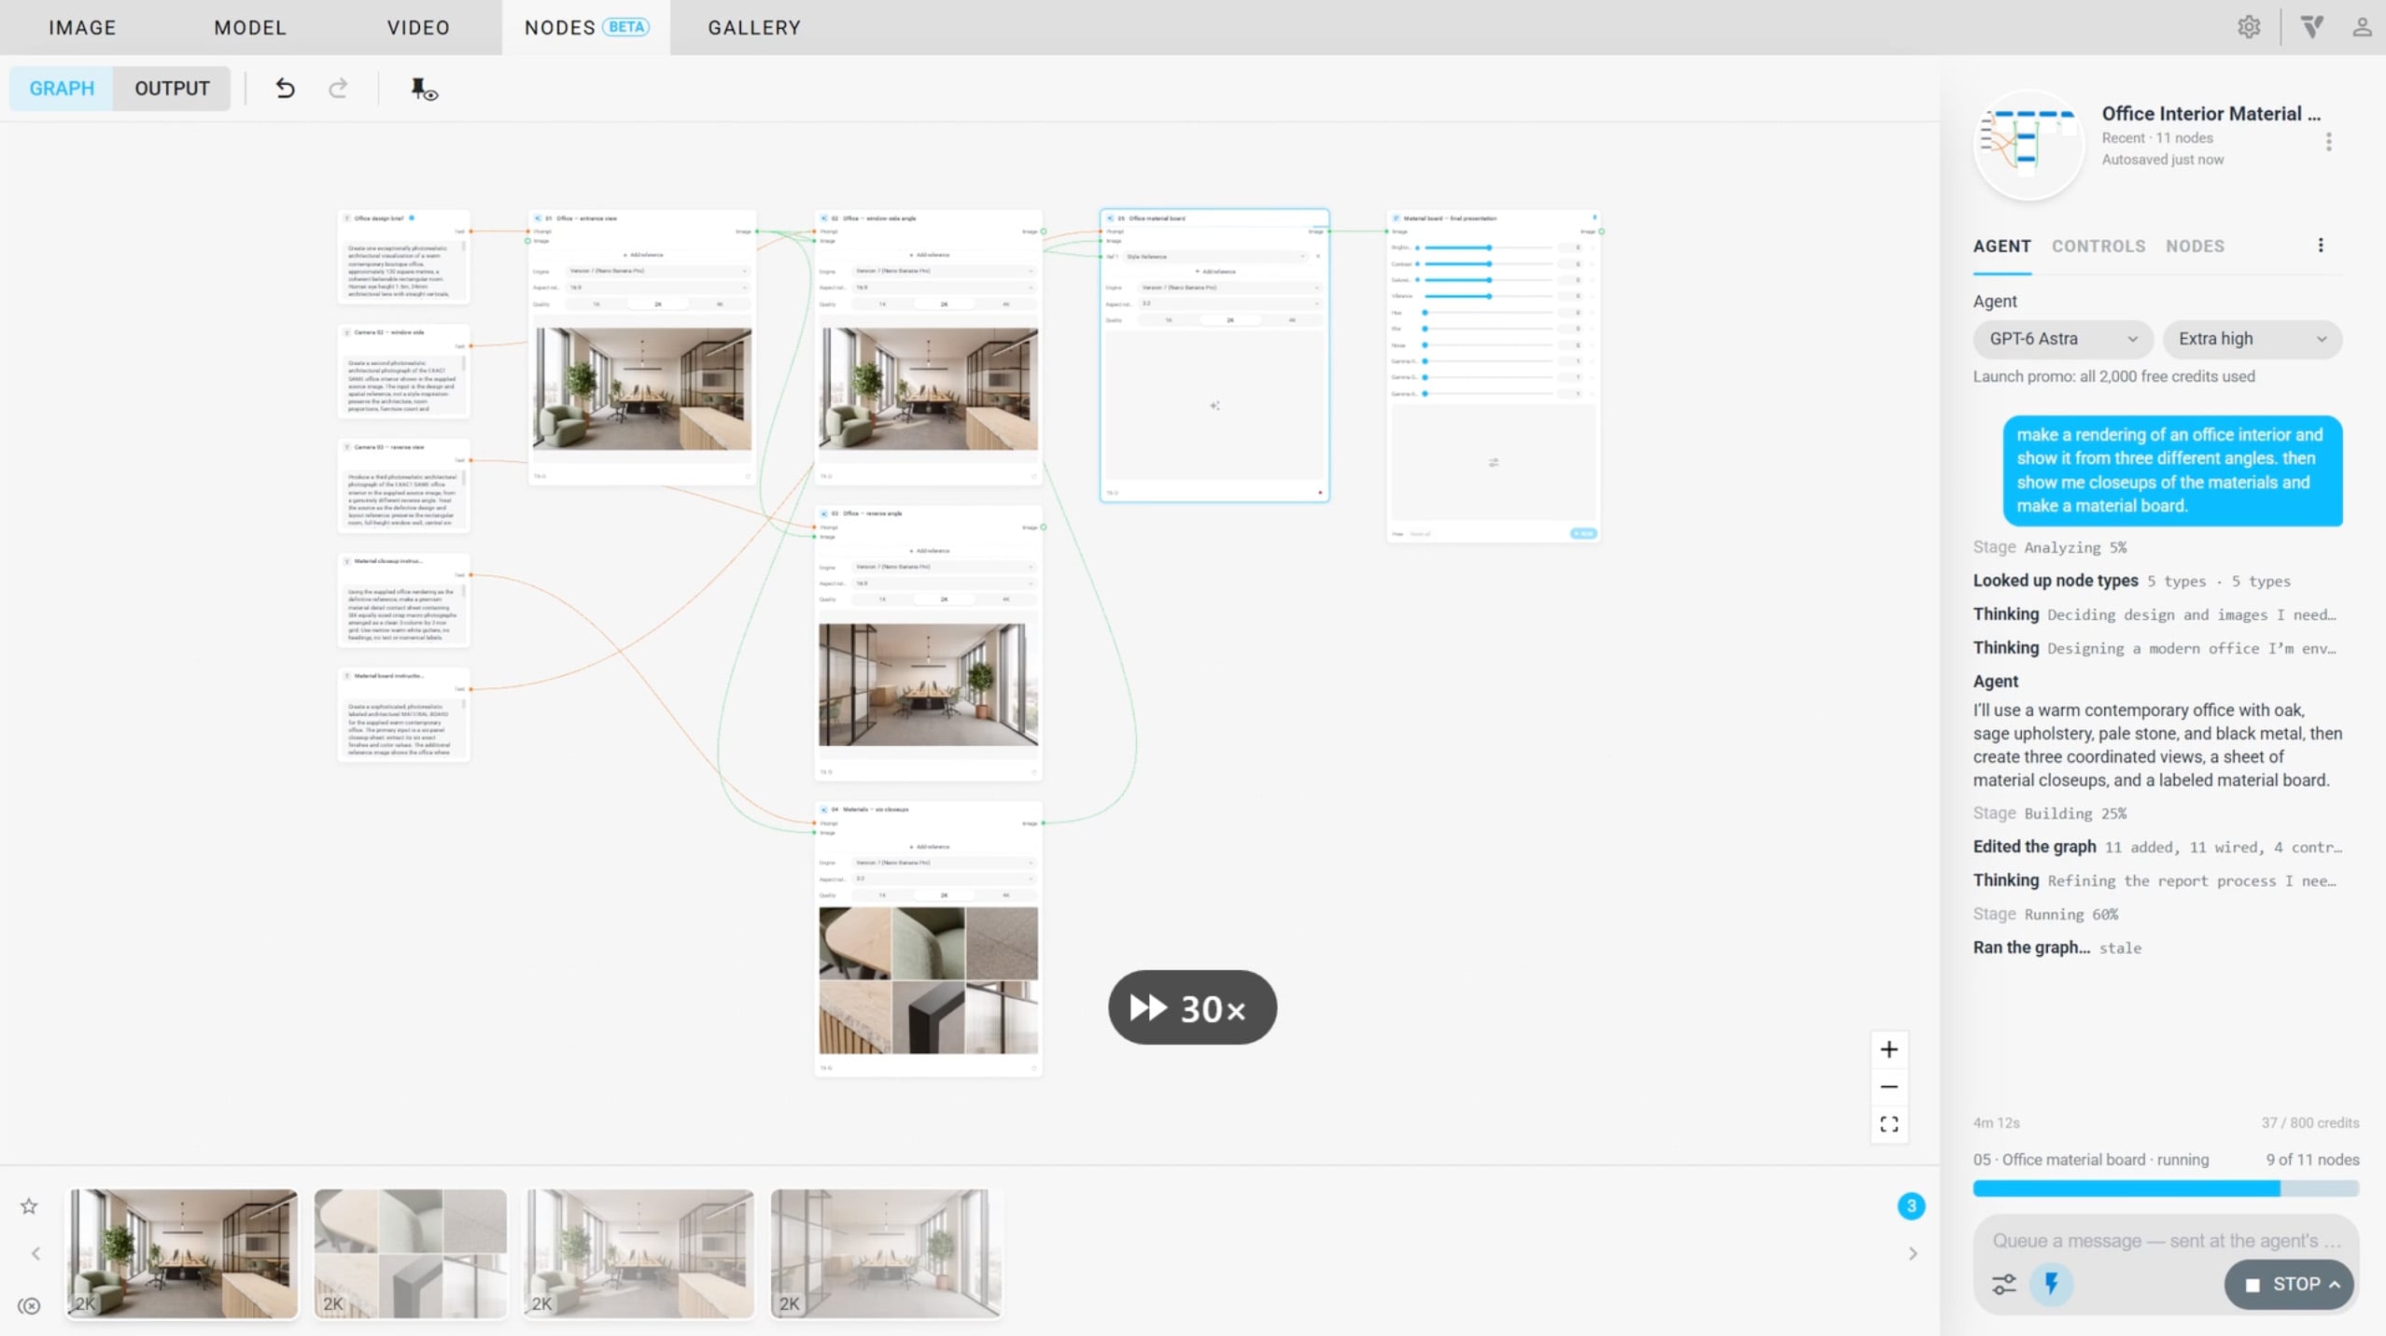
Task: Open project options menu beside Office Interior Material
Action: tap(2328, 142)
